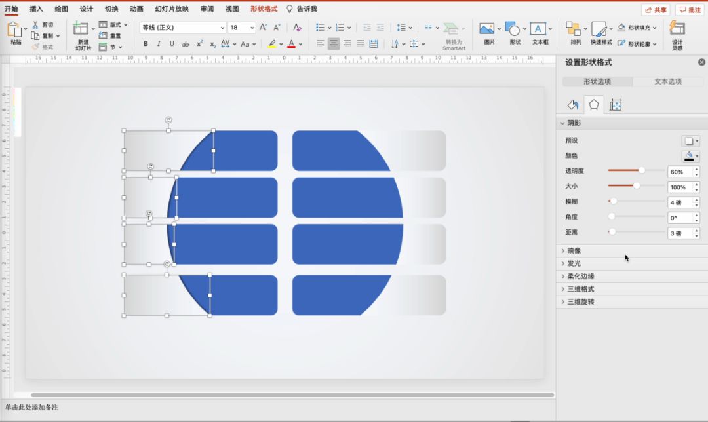This screenshot has height=422, width=708.
Task: Align text right
Action: click(x=347, y=44)
